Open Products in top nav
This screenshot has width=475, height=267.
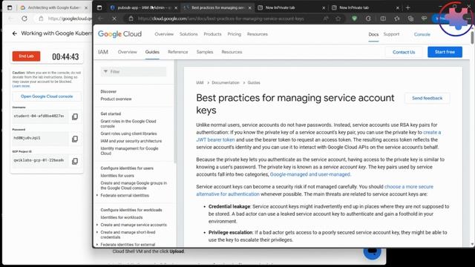[212, 34]
